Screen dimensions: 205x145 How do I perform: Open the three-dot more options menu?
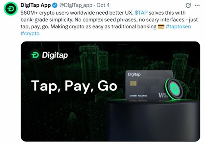coord(197,5)
